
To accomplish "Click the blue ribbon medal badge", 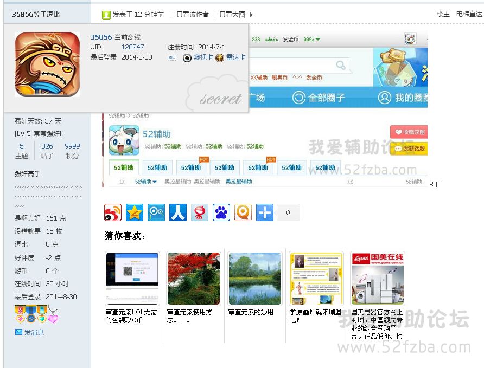I will (x=31, y=314).
